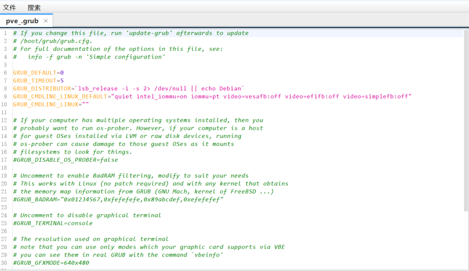Click the vertical scrollbar thumb
The width and height of the screenshot is (469, 271).
pos(466,121)
